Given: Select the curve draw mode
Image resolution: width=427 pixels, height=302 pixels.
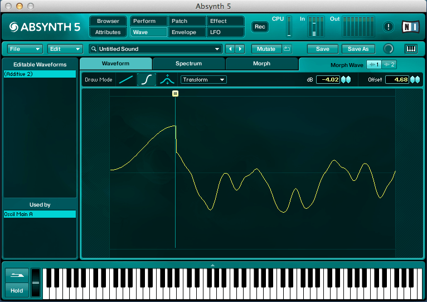Looking at the screenshot, I should (x=146, y=80).
